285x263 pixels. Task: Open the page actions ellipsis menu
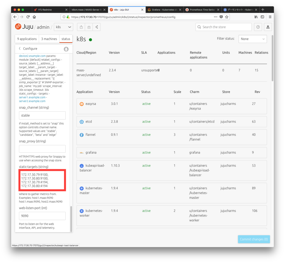point(216,17)
